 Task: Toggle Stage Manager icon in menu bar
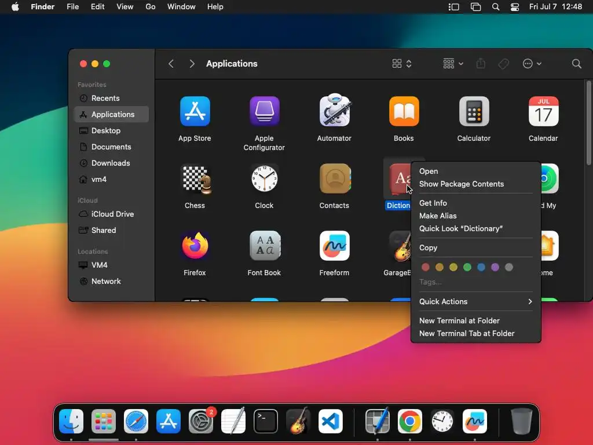coord(453,7)
